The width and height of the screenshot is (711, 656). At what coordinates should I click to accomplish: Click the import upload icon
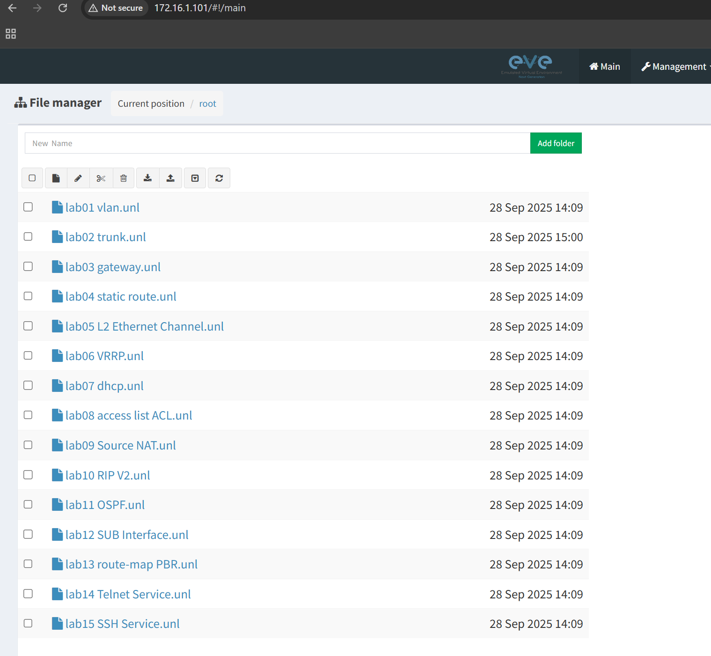coord(170,178)
